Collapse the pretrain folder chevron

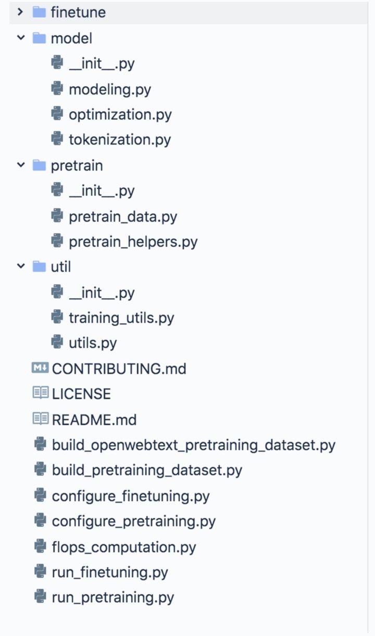tap(21, 165)
